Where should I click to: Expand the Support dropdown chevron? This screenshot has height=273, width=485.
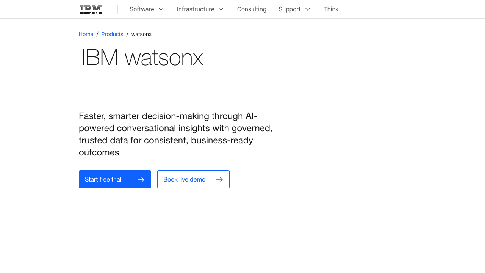(308, 9)
